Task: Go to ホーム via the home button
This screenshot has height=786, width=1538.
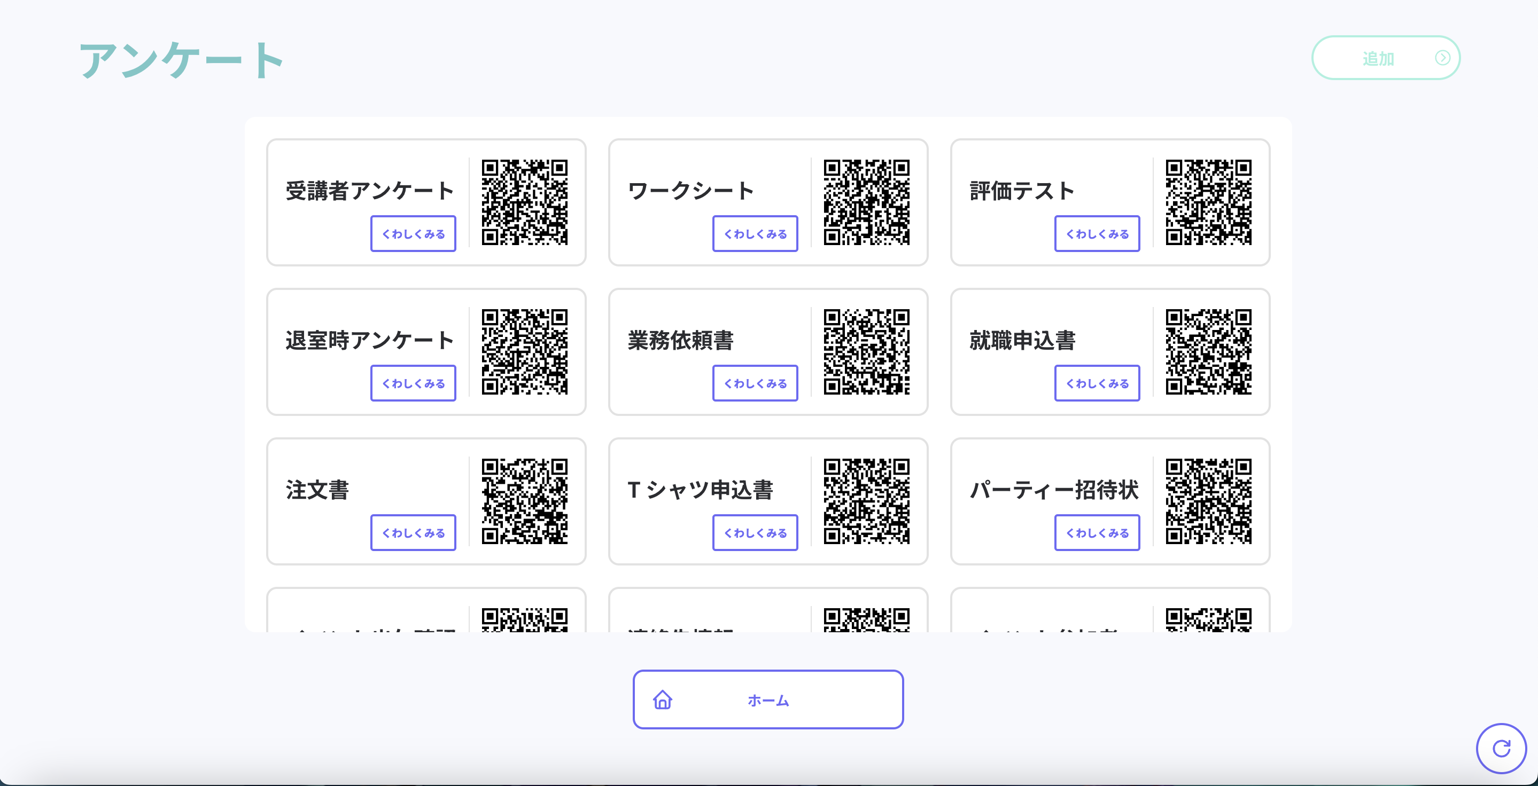Action: (768, 699)
